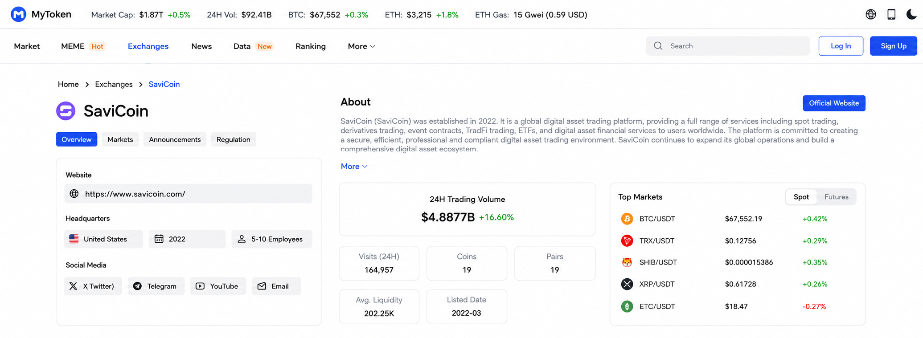
Task: Open the TRX/USDT market pair
Action: pos(657,241)
